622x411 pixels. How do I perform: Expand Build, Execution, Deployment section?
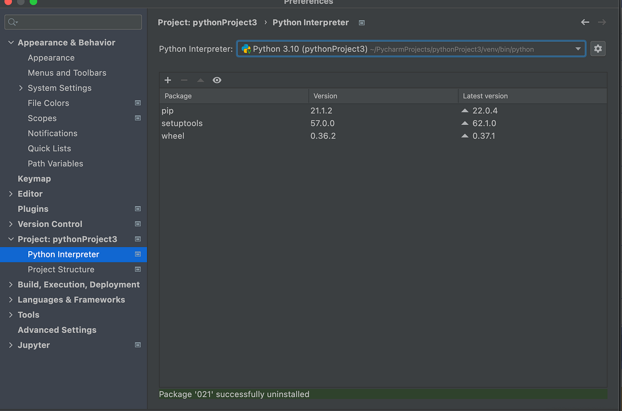[11, 285]
